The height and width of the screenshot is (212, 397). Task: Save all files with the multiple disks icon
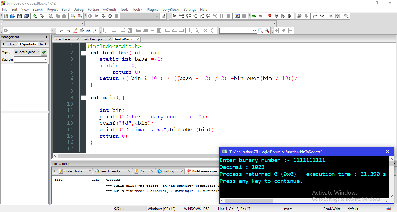click(26, 16)
